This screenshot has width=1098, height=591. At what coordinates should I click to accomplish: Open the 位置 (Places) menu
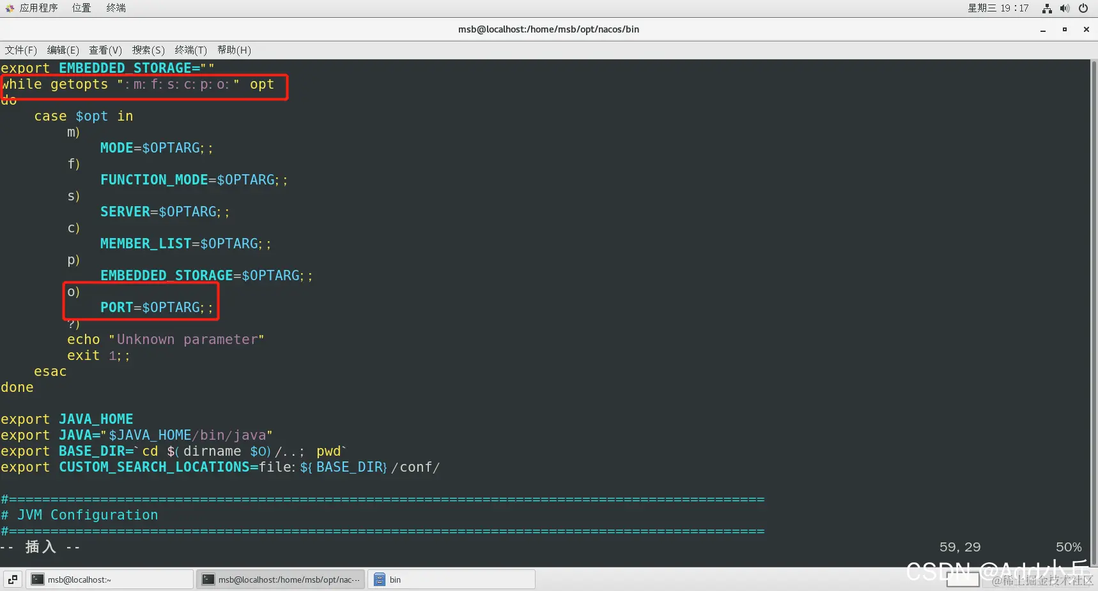coord(81,8)
